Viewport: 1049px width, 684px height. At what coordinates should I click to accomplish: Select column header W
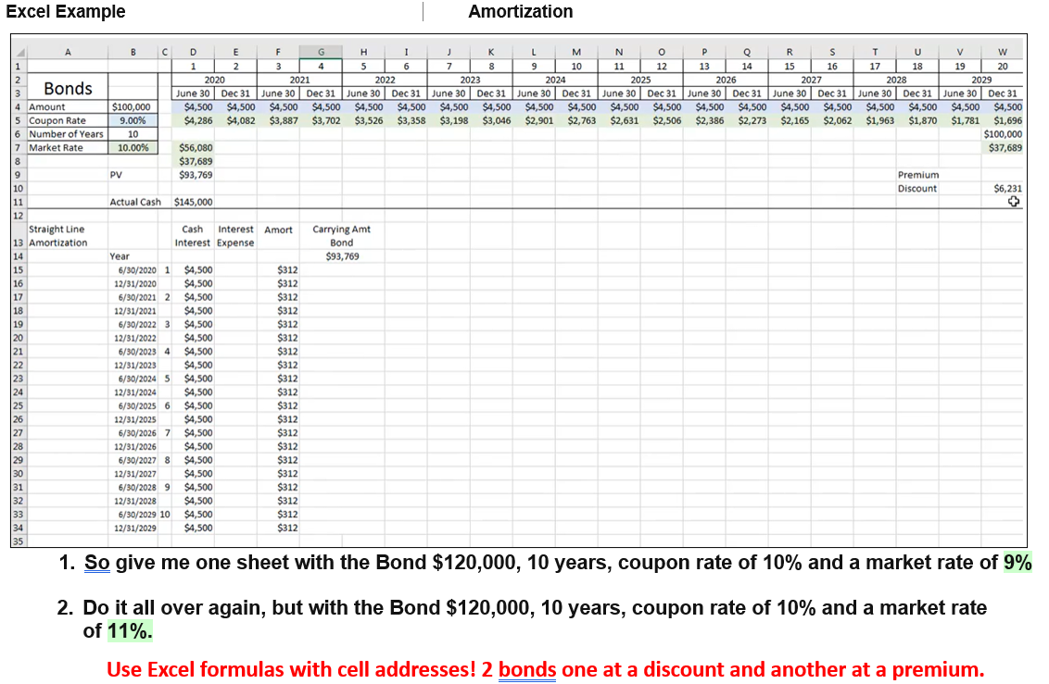[1002, 52]
